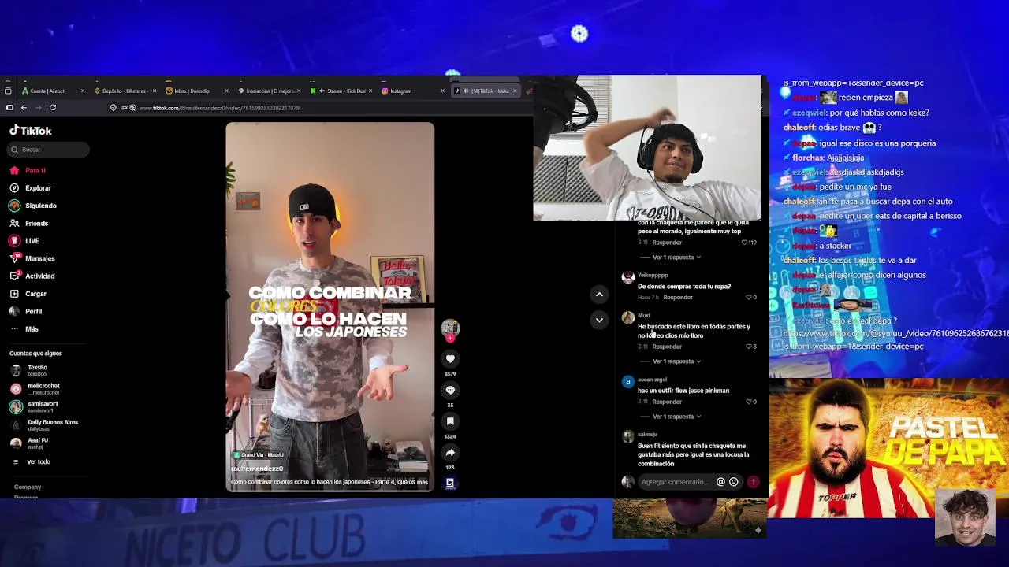
Task: Save video with bookmark icon
Action: coord(450,421)
